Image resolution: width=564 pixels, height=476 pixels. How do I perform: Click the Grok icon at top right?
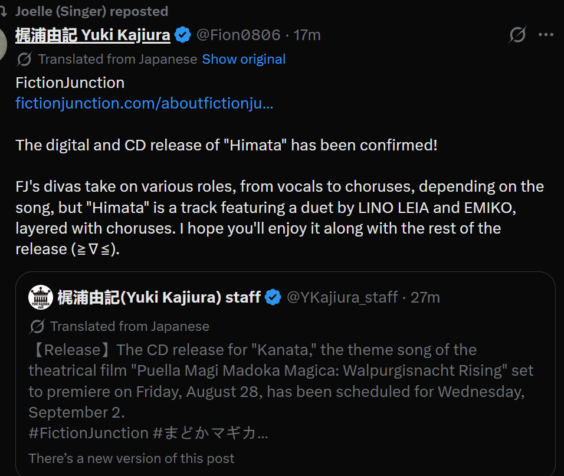(517, 35)
